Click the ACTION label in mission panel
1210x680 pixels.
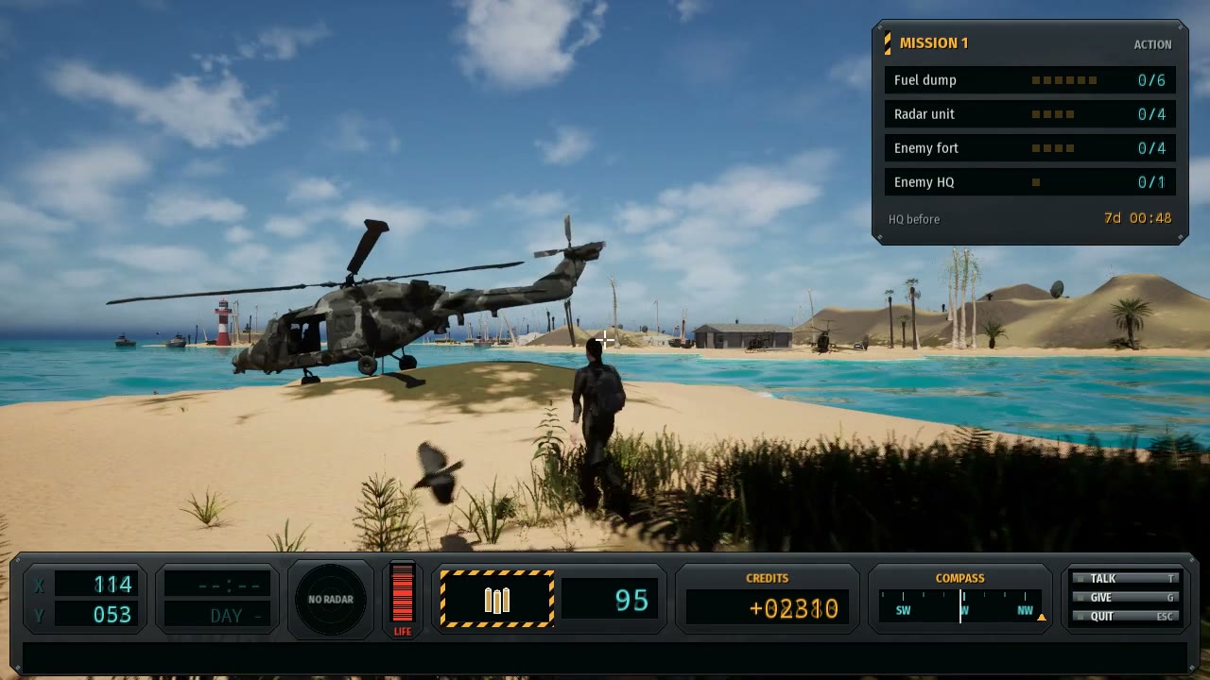(1152, 44)
